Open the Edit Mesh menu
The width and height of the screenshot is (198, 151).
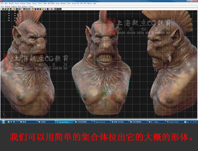coord(51,4)
